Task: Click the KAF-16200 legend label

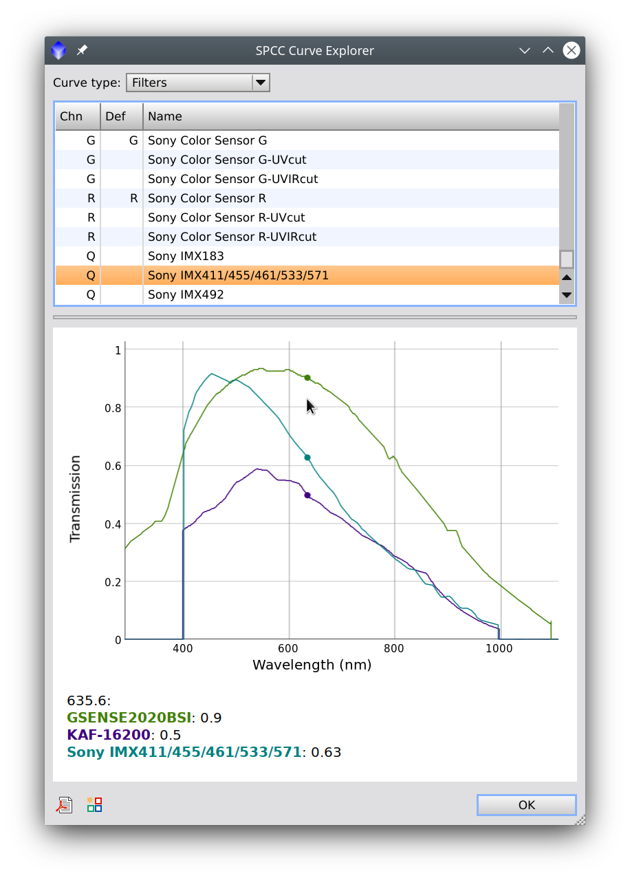Action: coord(109,735)
